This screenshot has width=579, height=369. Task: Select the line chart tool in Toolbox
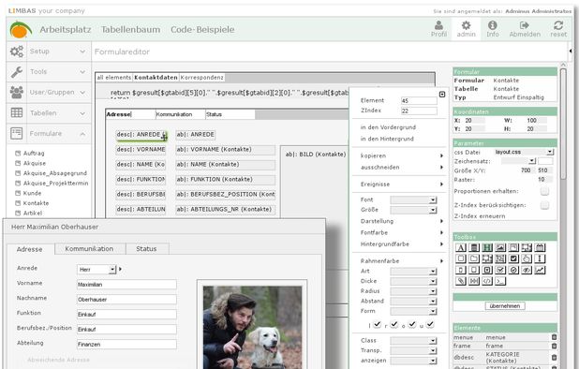point(540,270)
